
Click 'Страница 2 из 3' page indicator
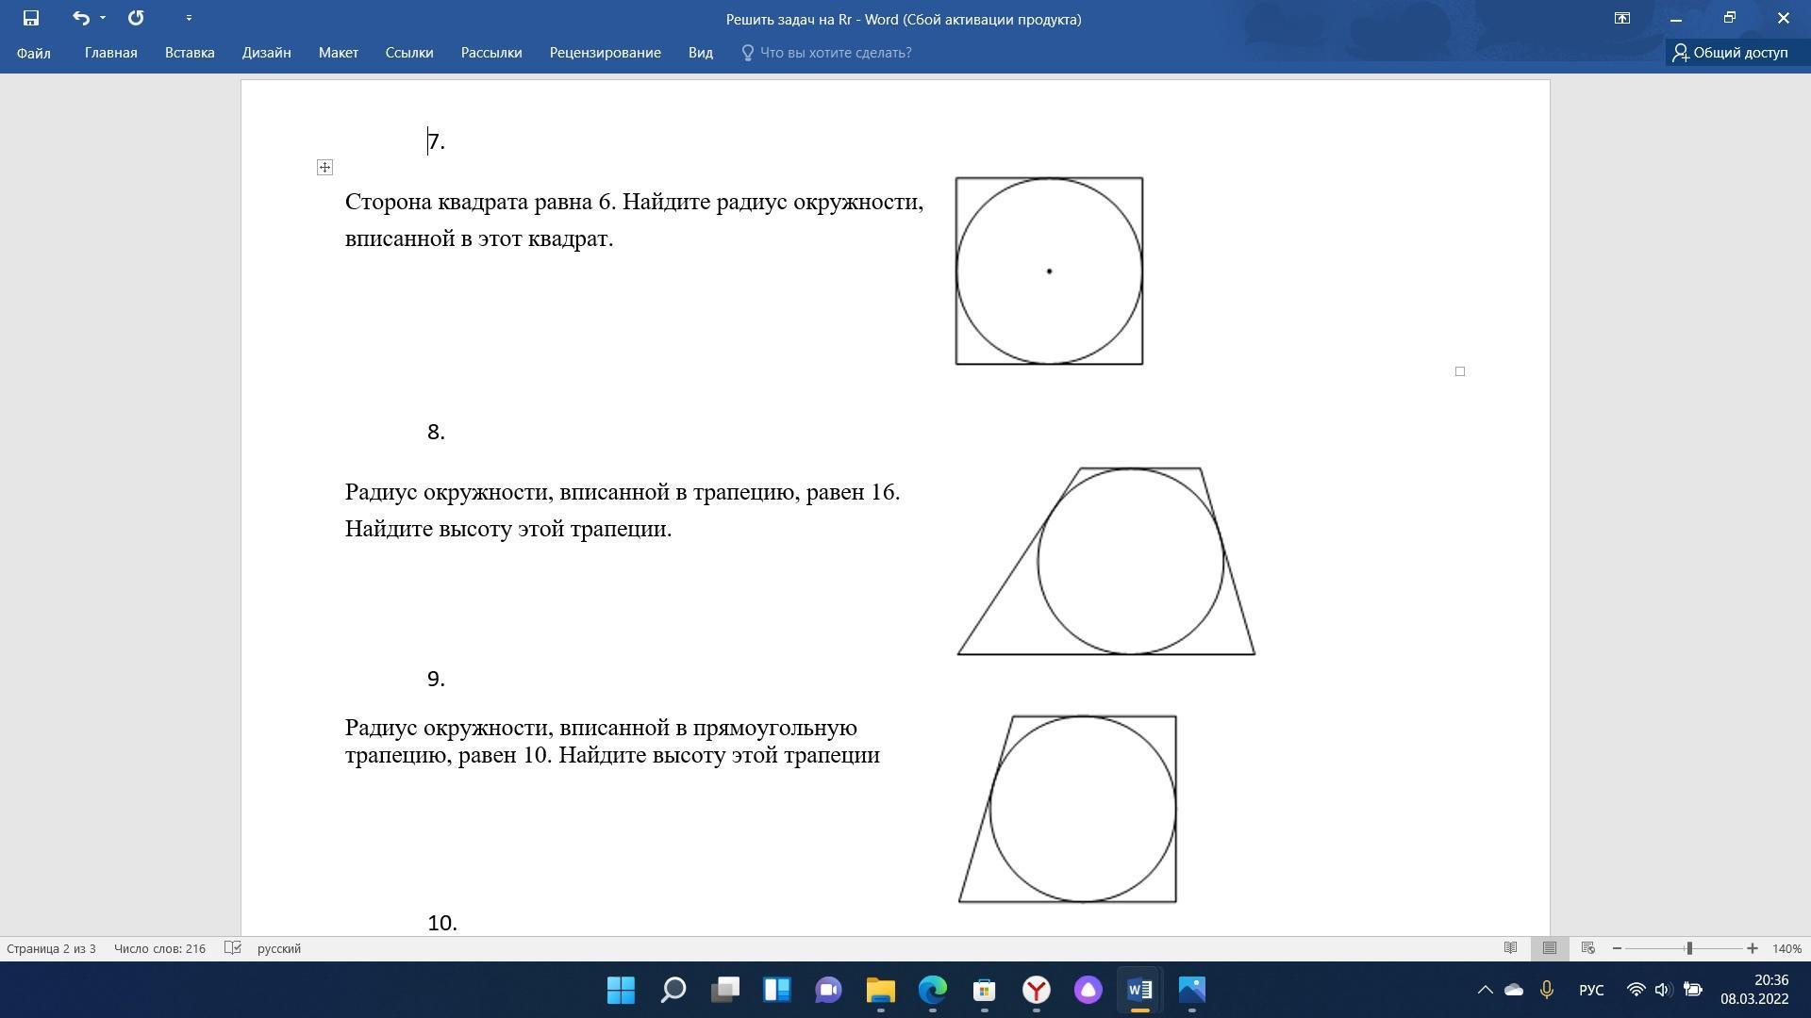coord(51,949)
